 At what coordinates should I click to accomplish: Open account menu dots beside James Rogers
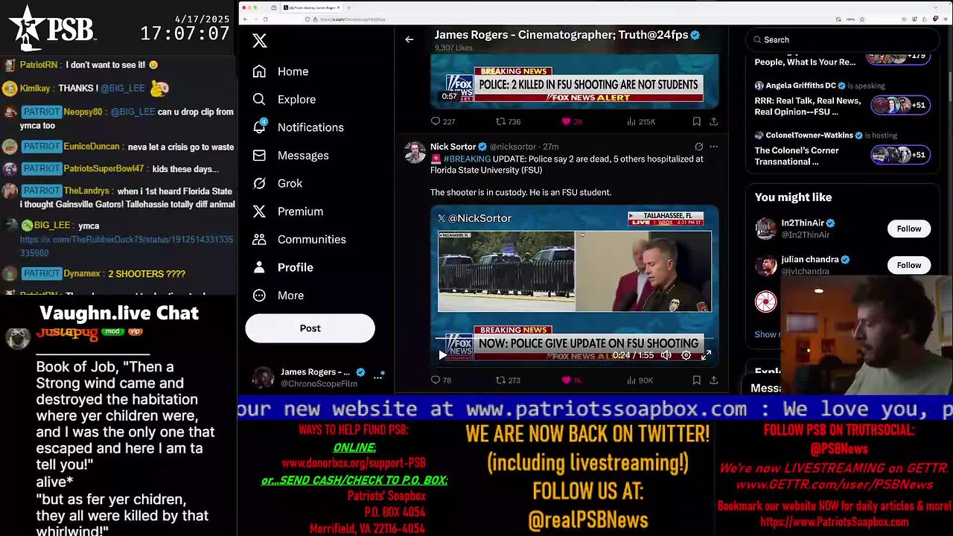(x=377, y=377)
